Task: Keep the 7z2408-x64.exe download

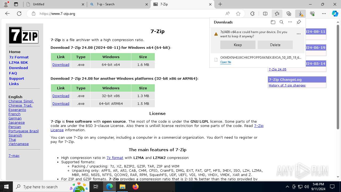Action: point(238,45)
